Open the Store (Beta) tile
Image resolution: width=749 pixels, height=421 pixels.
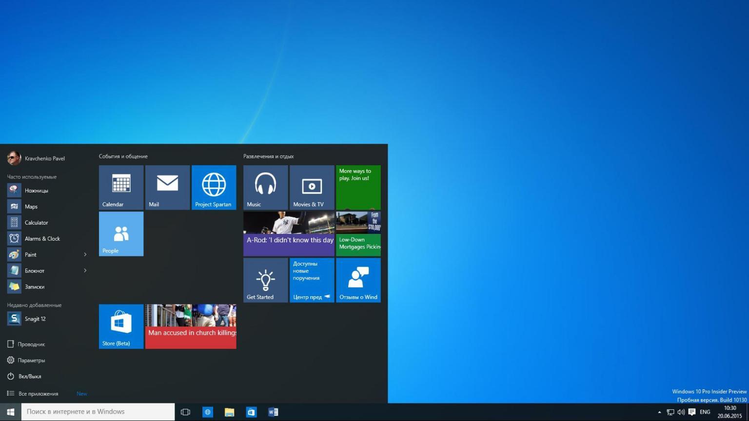click(121, 326)
